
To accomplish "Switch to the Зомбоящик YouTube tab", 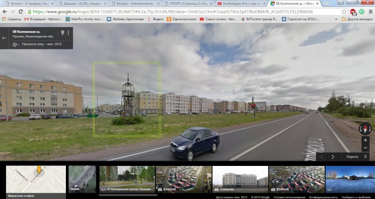I will [241, 4].
